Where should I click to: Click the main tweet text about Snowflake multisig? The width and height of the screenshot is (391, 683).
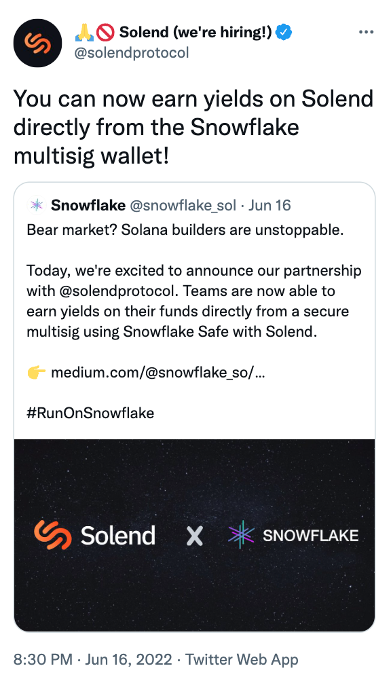click(193, 127)
